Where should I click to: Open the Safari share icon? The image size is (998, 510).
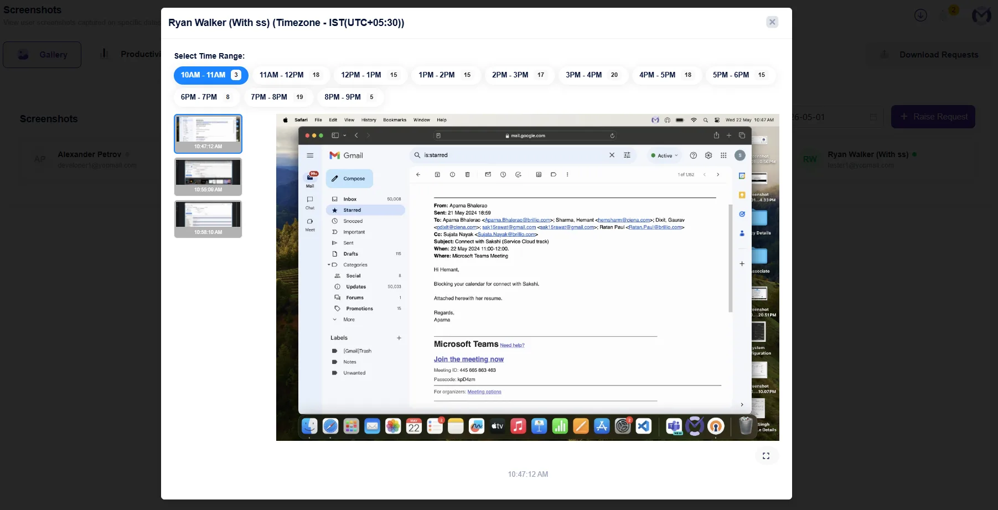click(x=716, y=136)
